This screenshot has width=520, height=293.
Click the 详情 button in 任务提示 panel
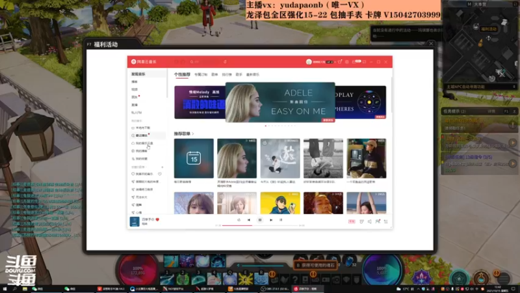(491, 111)
